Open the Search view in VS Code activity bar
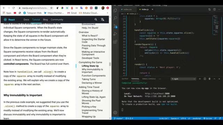Screen dimensions: 223x125 point(115,18)
